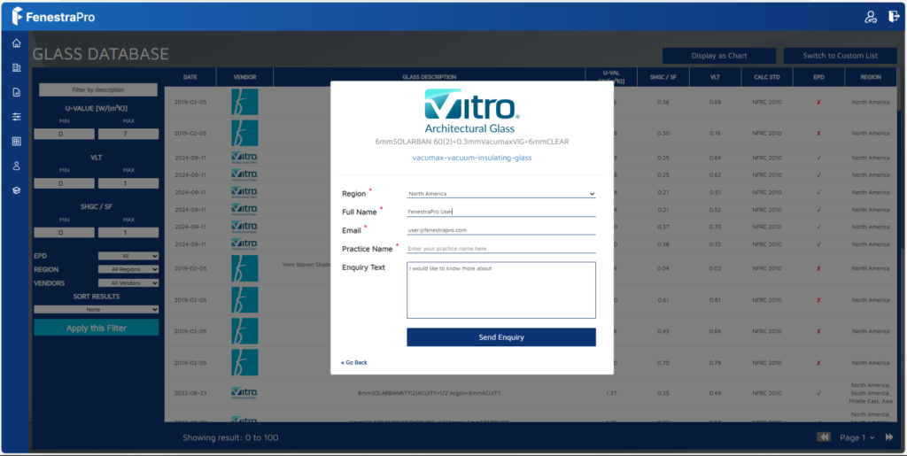This screenshot has height=456, width=907.
Task: Click the U-value cell showing 1.37
Action: pos(611,393)
